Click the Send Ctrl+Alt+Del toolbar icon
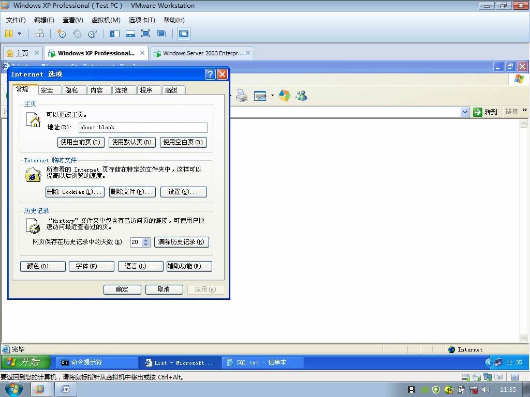This screenshot has height=397, width=530. point(39,34)
